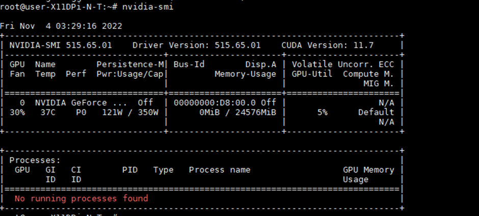Image resolution: width=479 pixels, height=216 pixels.
Task: Click the Pwr:Usage/Cap header
Action: pyautogui.click(x=130, y=74)
